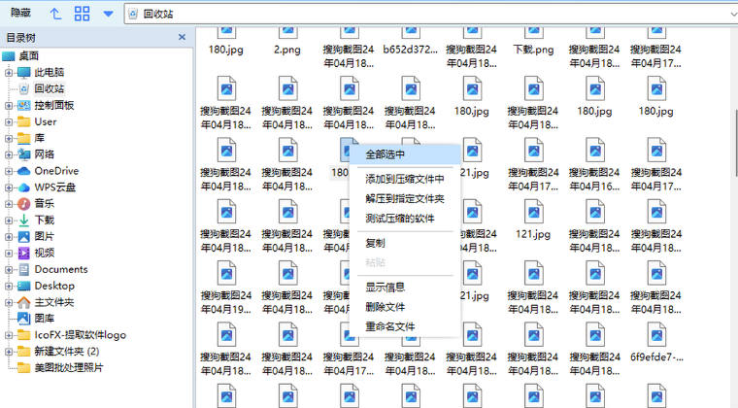
Task: Click the 下载 download arrow icon
Action: click(24, 221)
